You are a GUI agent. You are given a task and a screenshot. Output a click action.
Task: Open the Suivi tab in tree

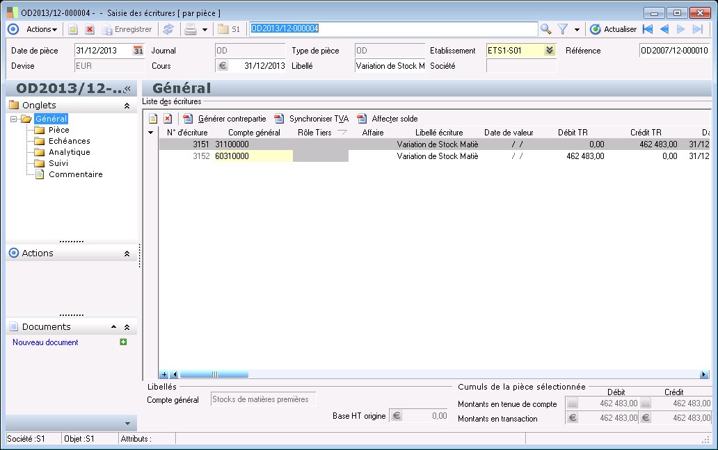point(58,163)
